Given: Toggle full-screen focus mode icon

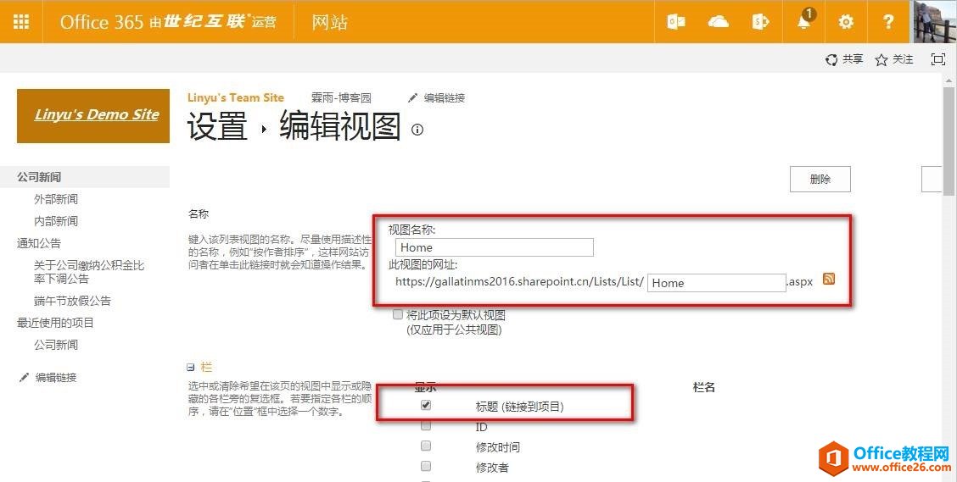Looking at the screenshot, I should [937, 59].
